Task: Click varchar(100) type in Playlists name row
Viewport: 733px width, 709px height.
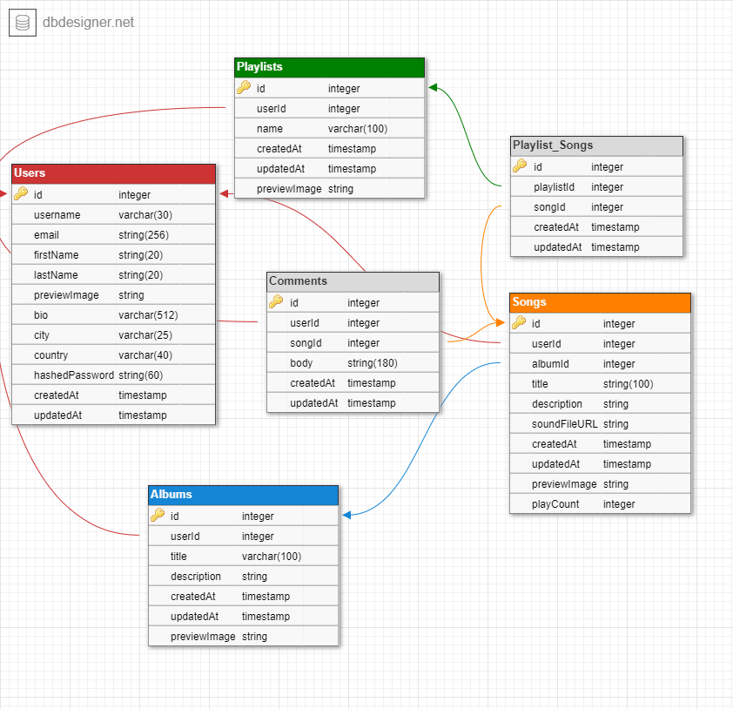Action: (x=358, y=129)
